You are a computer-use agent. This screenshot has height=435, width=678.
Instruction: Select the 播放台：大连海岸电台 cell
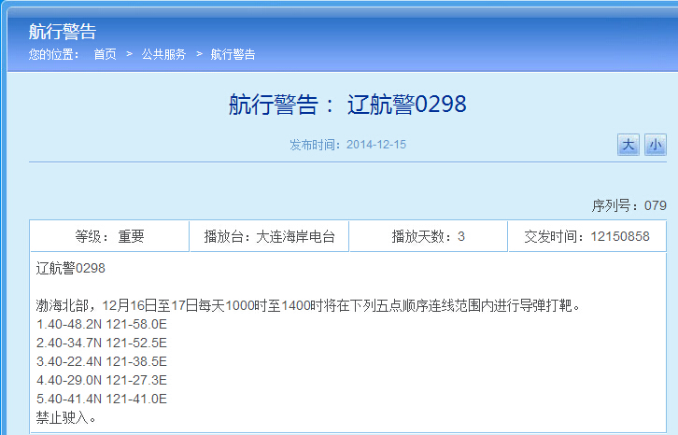[x=269, y=236]
